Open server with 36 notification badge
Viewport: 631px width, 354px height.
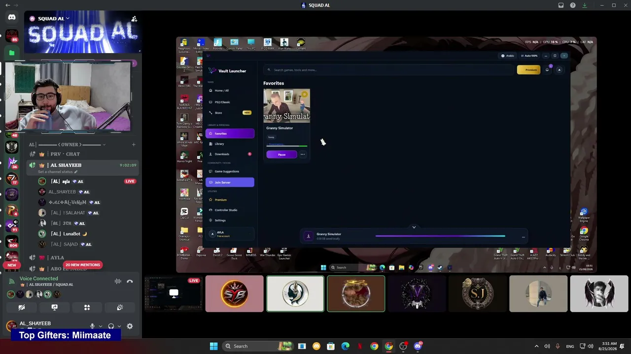click(x=12, y=162)
